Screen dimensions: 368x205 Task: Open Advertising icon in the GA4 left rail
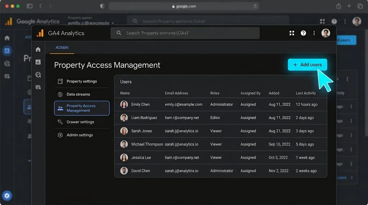(x=38, y=87)
